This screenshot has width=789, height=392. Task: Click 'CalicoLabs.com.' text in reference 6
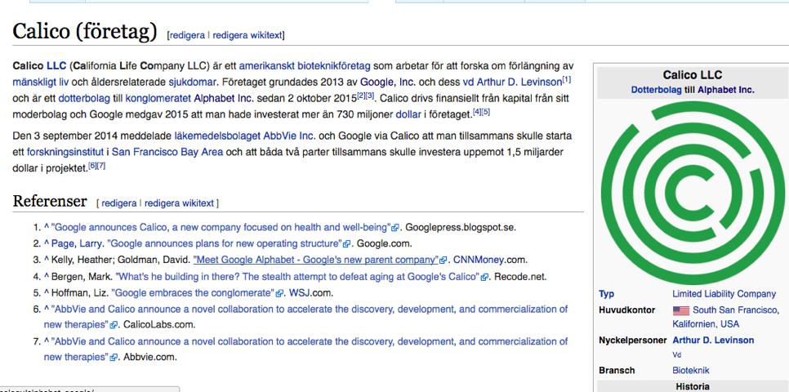pos(159,324)
